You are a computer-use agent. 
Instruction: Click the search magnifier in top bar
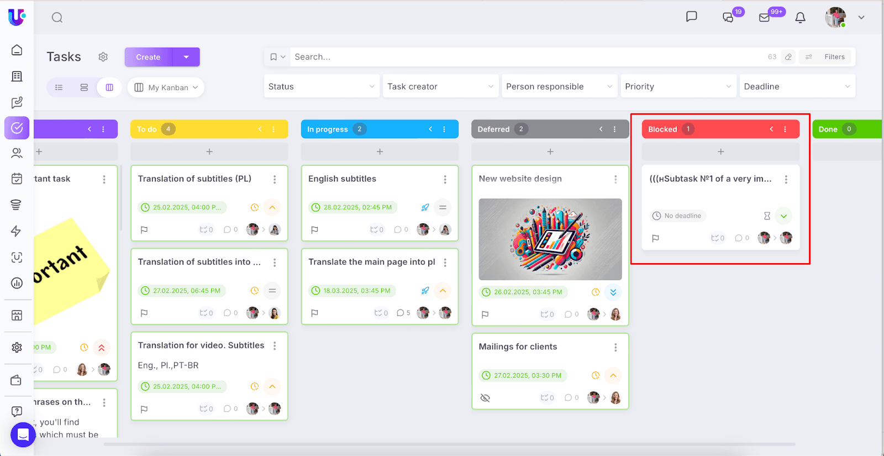[57, 18]
